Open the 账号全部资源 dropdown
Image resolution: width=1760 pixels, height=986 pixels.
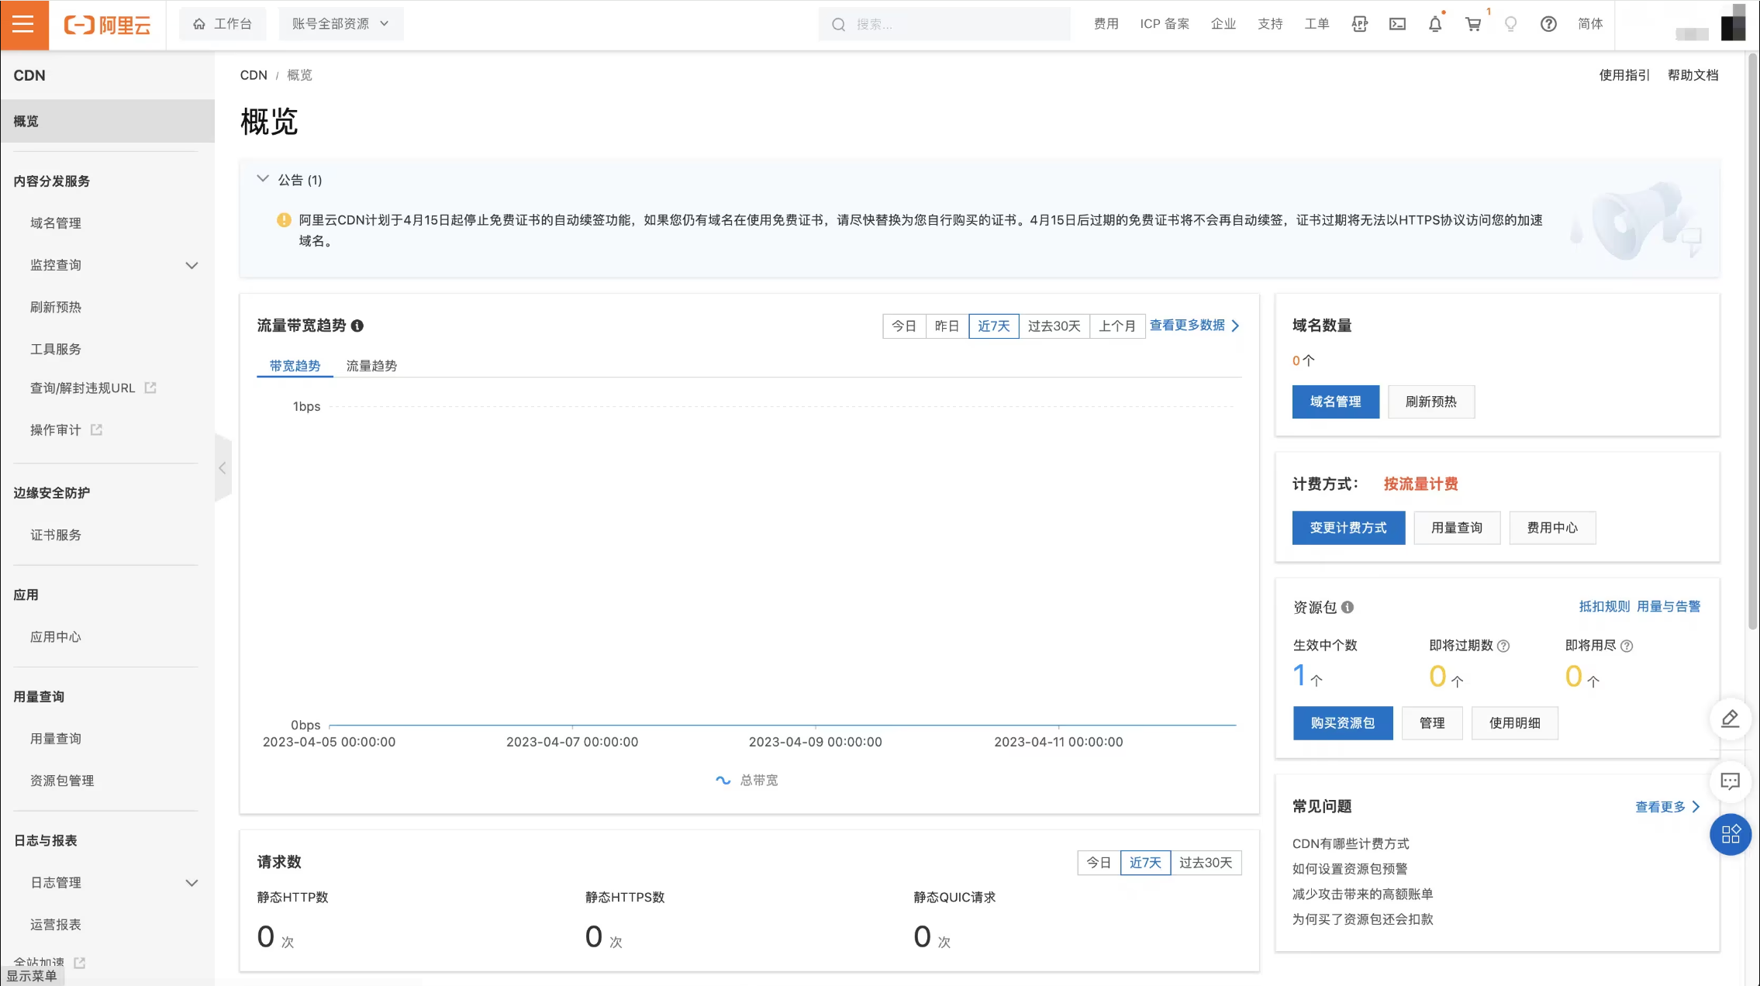point(340,24)
